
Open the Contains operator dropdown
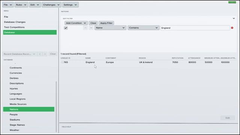(x=143, y=28)
